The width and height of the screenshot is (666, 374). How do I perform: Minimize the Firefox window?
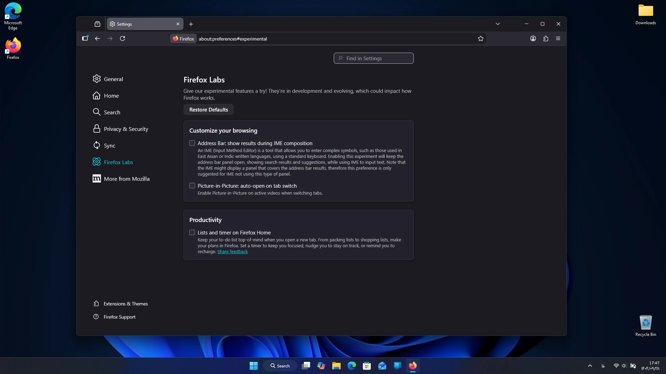[x=527, y=24]
